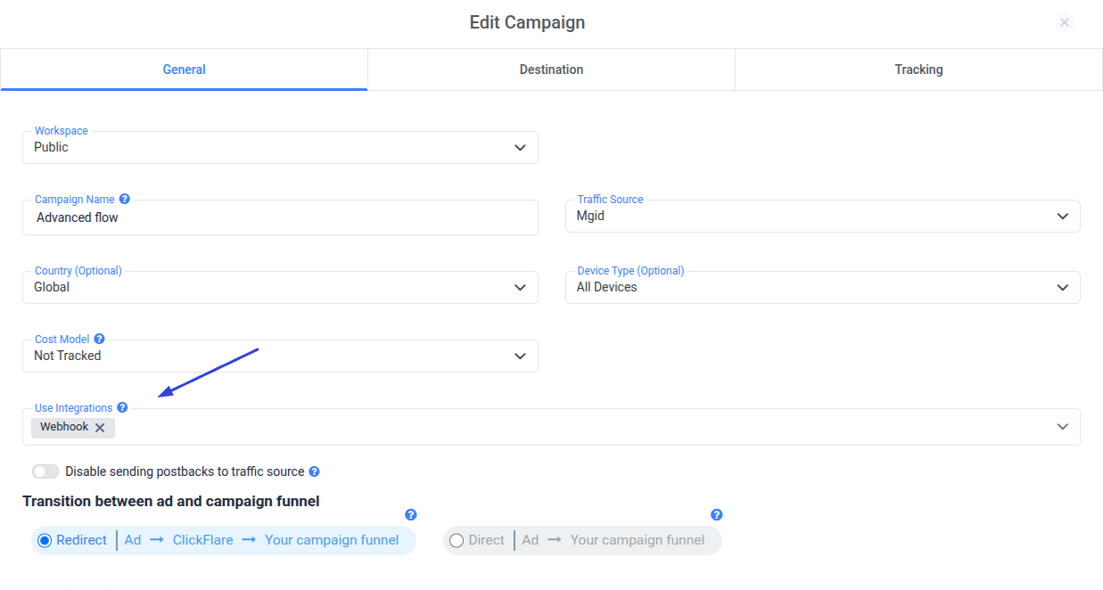Click help icon beside Cost Model
This screenshot has height=590, width=1103.
[100, 340]
